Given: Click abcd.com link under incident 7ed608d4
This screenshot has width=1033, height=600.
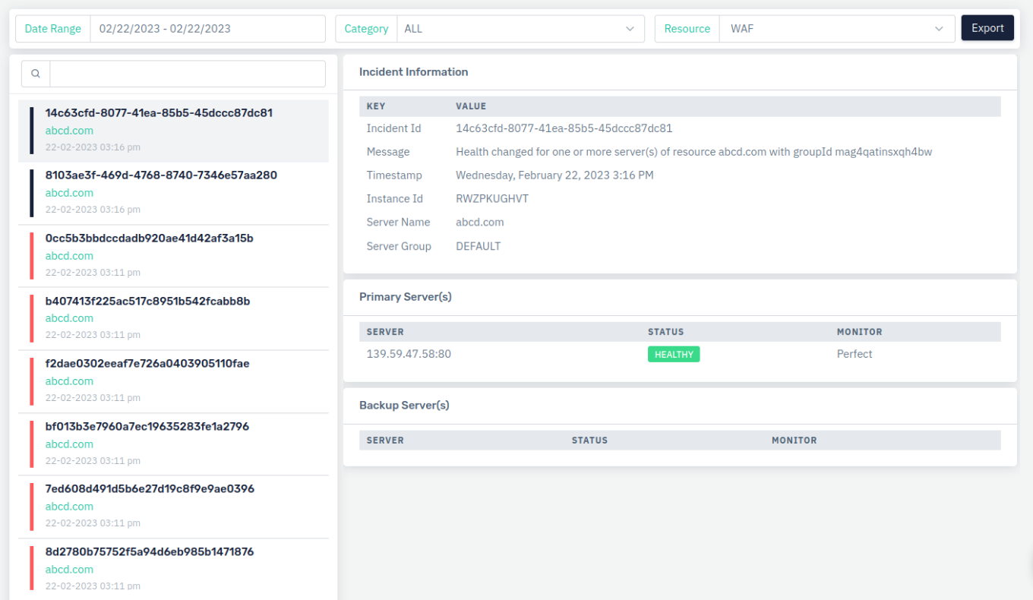Looking at the screenshot, I should coord(69,507).
